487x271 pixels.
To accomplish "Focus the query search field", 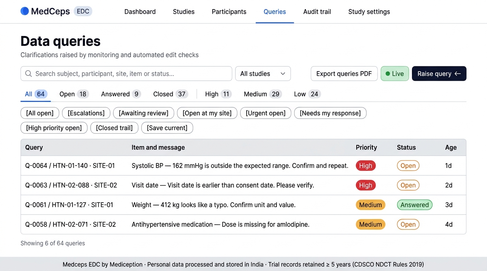I will pyautogui.click(x=126, y=74).
